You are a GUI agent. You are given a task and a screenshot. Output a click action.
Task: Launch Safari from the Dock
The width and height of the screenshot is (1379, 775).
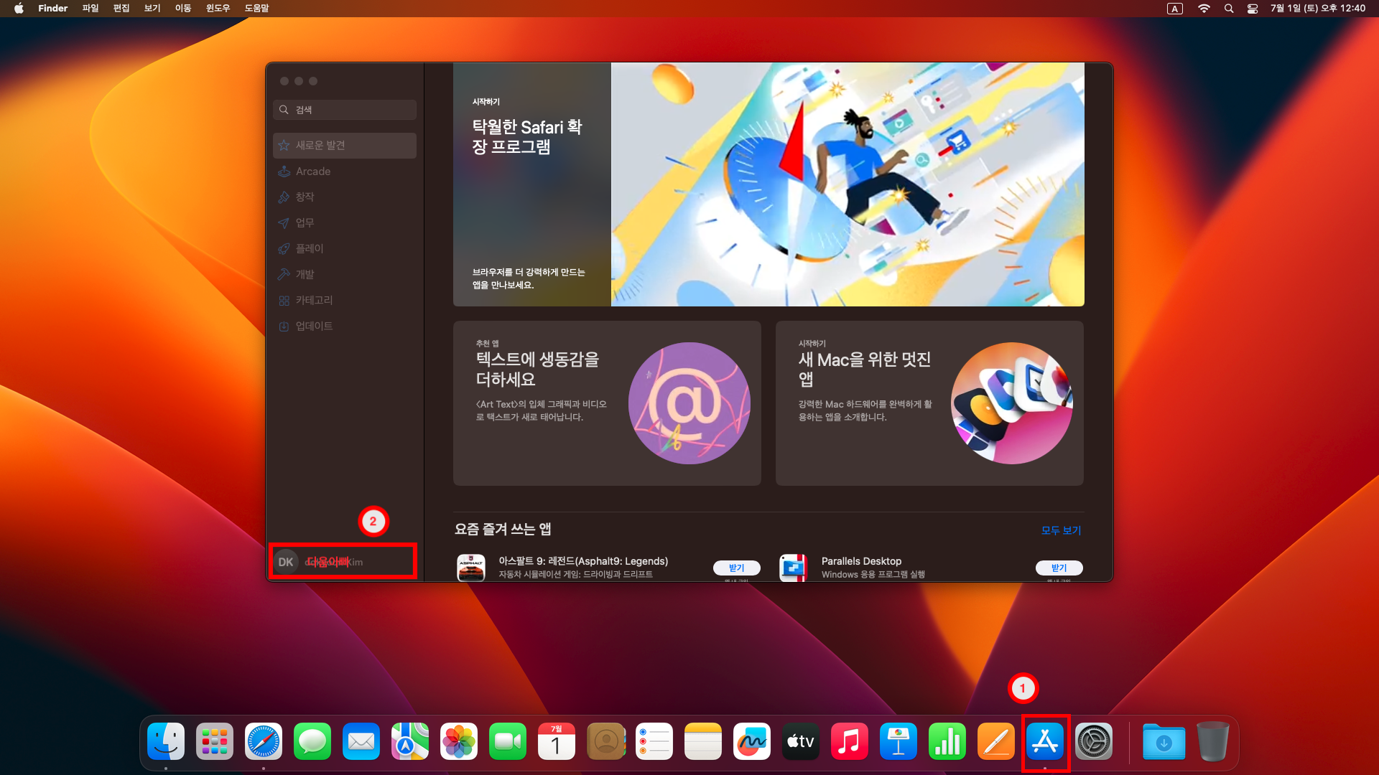tap(264, 741)
